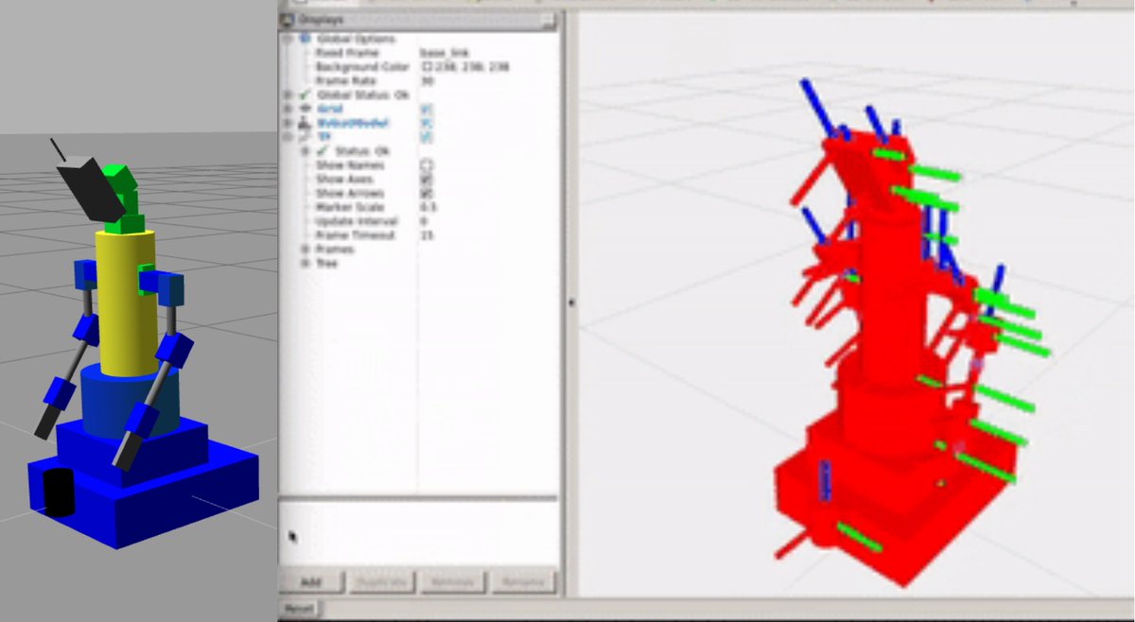
Task: Click the TF display icon
Action: click(305, 137)
